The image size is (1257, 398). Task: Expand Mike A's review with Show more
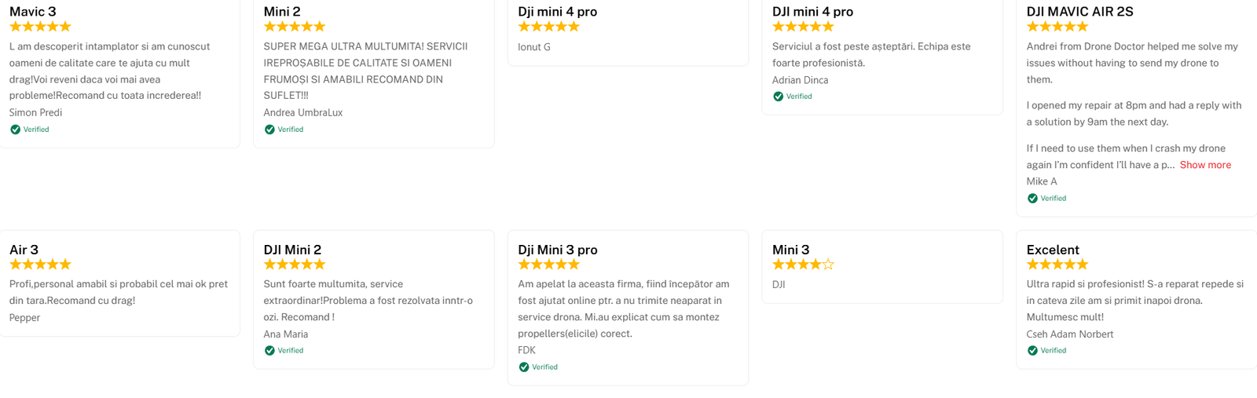click(x=1204, y=165)
